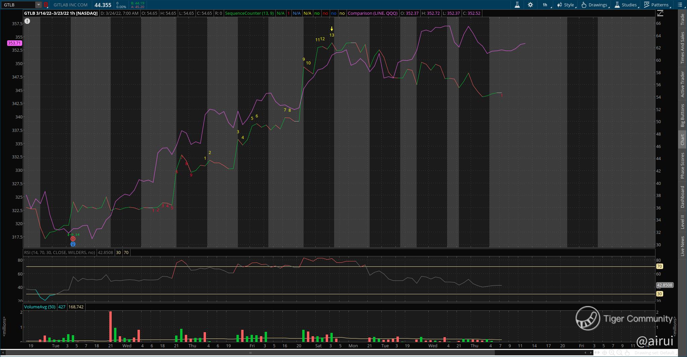The height and width of the screenshot is (357, 687).
Task: Click the red earnings phone marker
Action: [x=73, y=239]
